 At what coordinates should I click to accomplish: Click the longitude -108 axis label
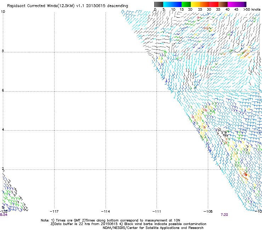(x=208, y=212)
